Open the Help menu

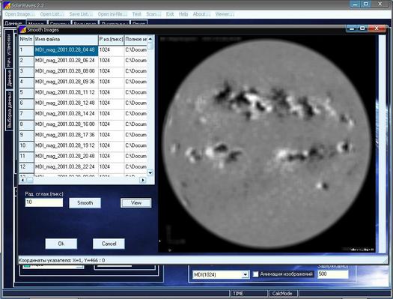point(183,14)
